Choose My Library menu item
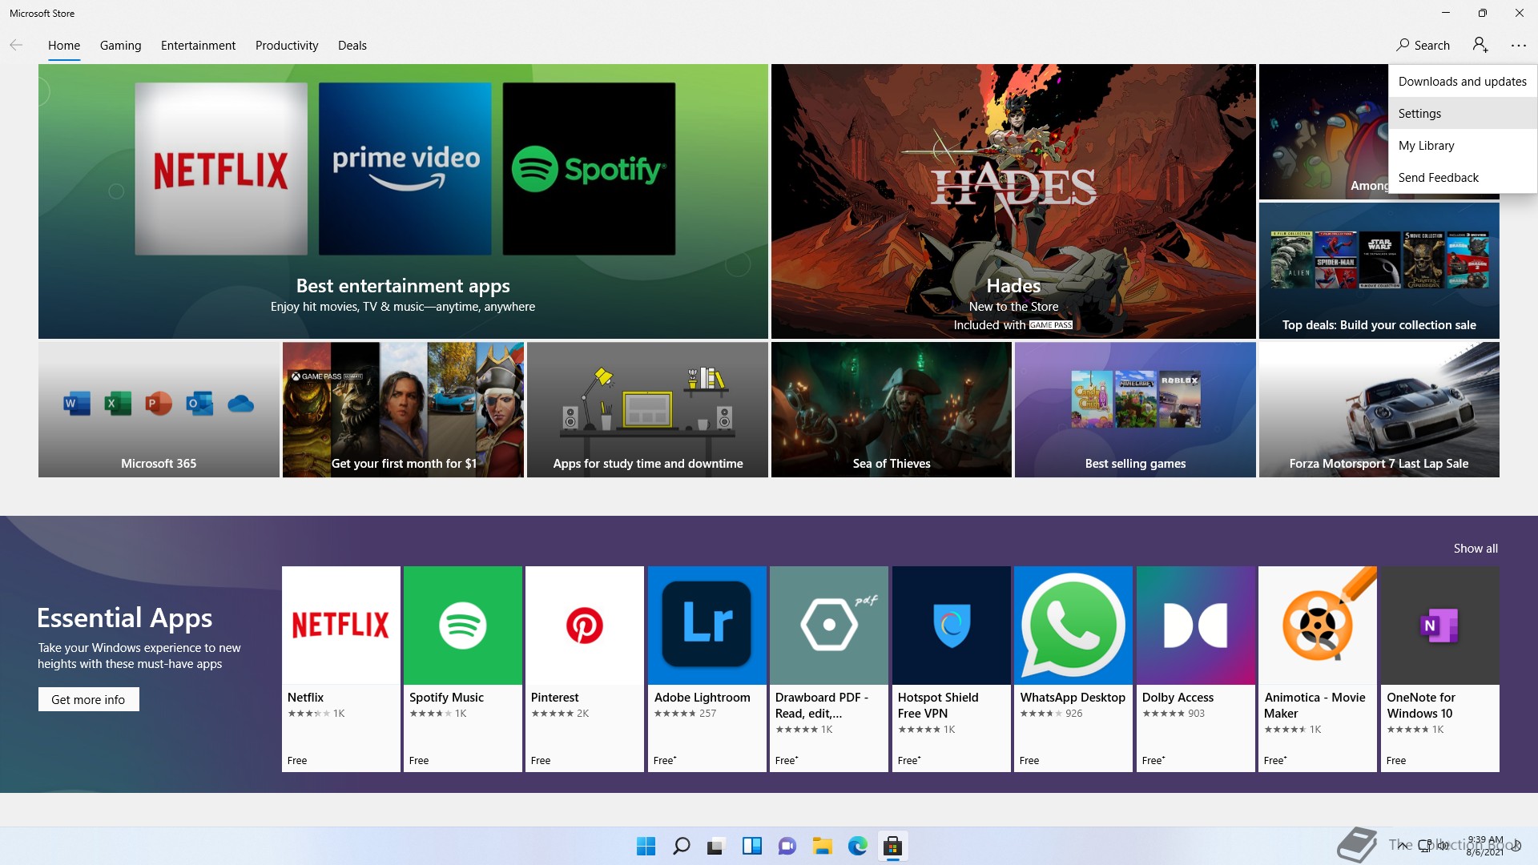The height and width of the screenshot is (865, 1538). pyautogui.click(x=1463, y=145)
